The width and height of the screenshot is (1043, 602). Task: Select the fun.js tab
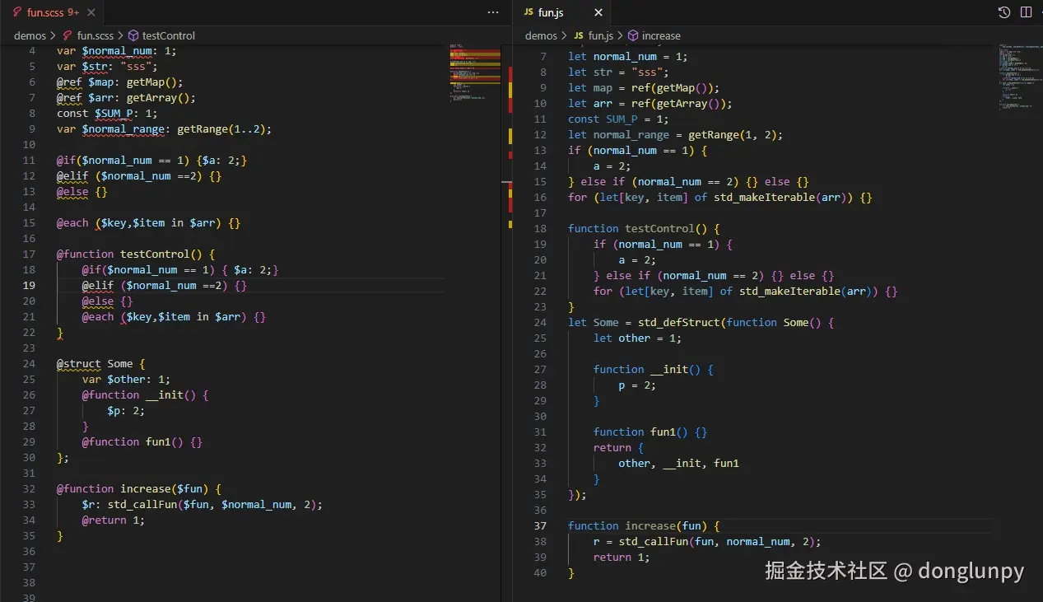[x=550, y=12]
